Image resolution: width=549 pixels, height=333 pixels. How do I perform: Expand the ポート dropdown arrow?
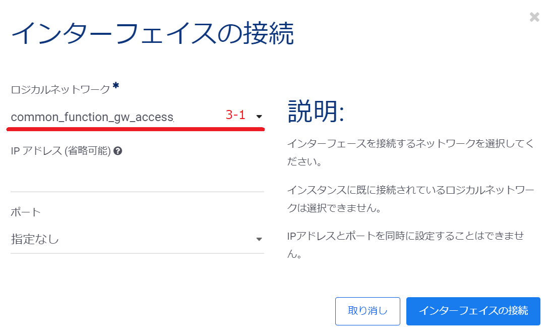(259, 239)
